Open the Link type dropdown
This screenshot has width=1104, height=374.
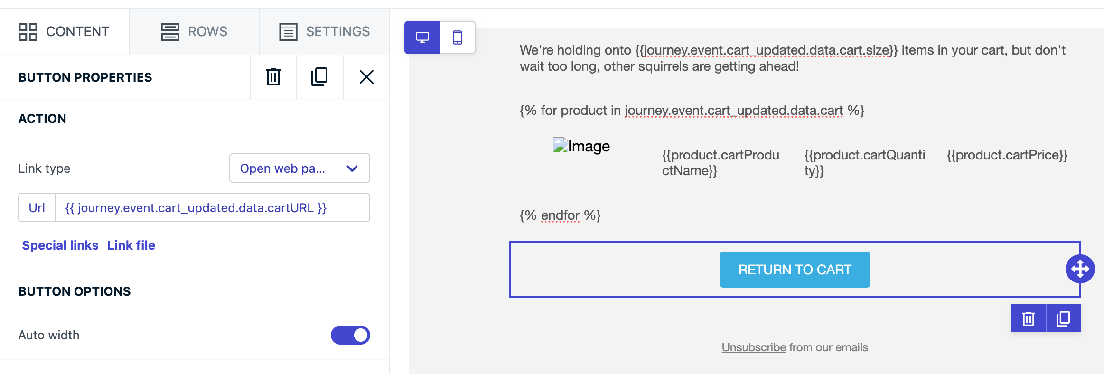coord(299,168)
